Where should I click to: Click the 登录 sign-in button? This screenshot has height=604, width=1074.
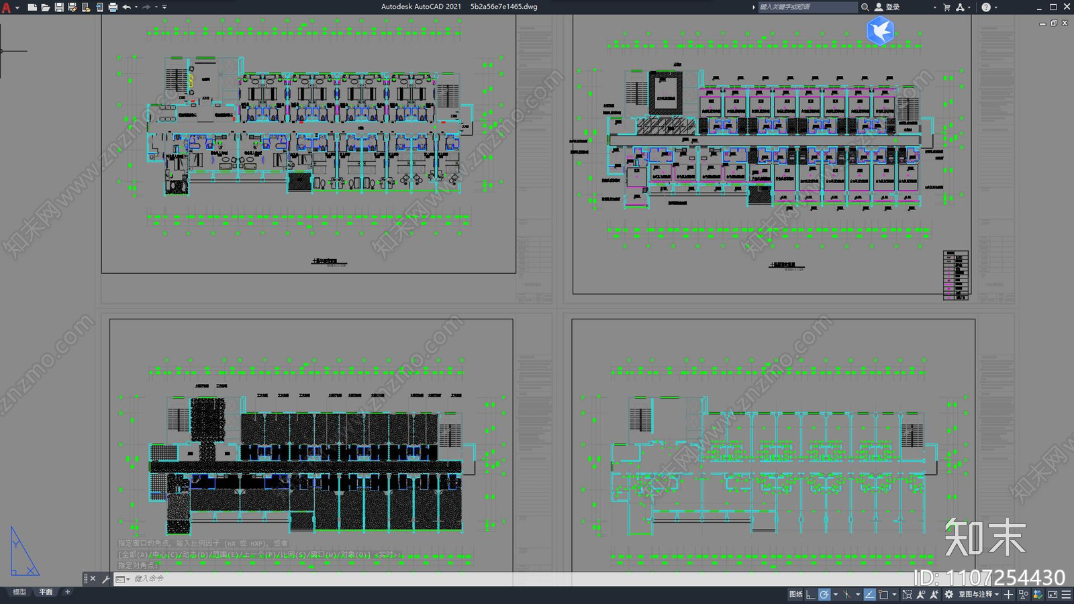coord(892,7)
